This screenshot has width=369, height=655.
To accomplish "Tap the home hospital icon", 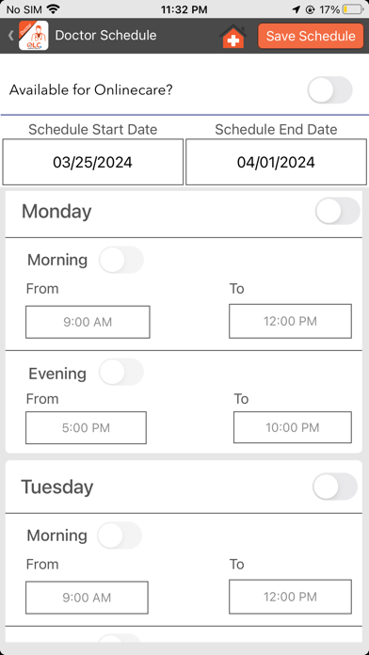I will 233,37.
